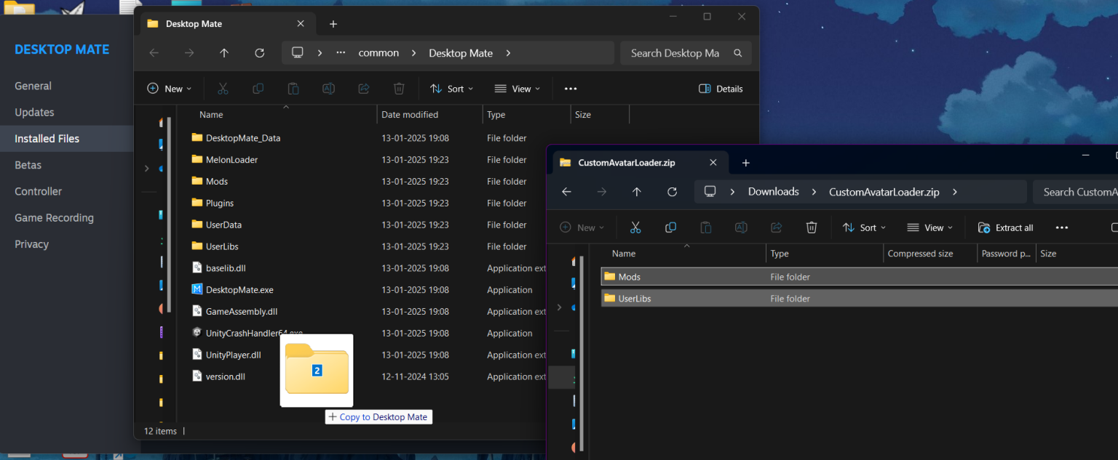Select the Paste icon in Desktop Mate window

coord(293,88)
